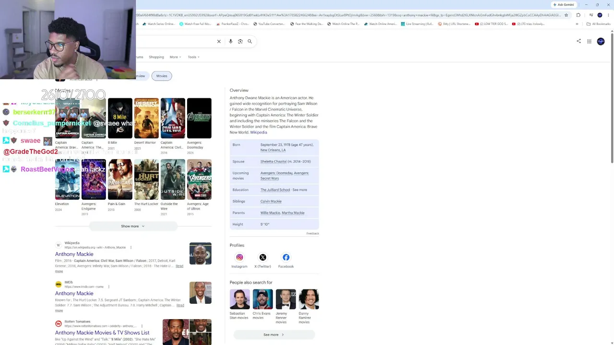Screen dimensions: 614x345
Task: Open the 'Fear the Walking De...' bookmark
Action: point(307,24)
